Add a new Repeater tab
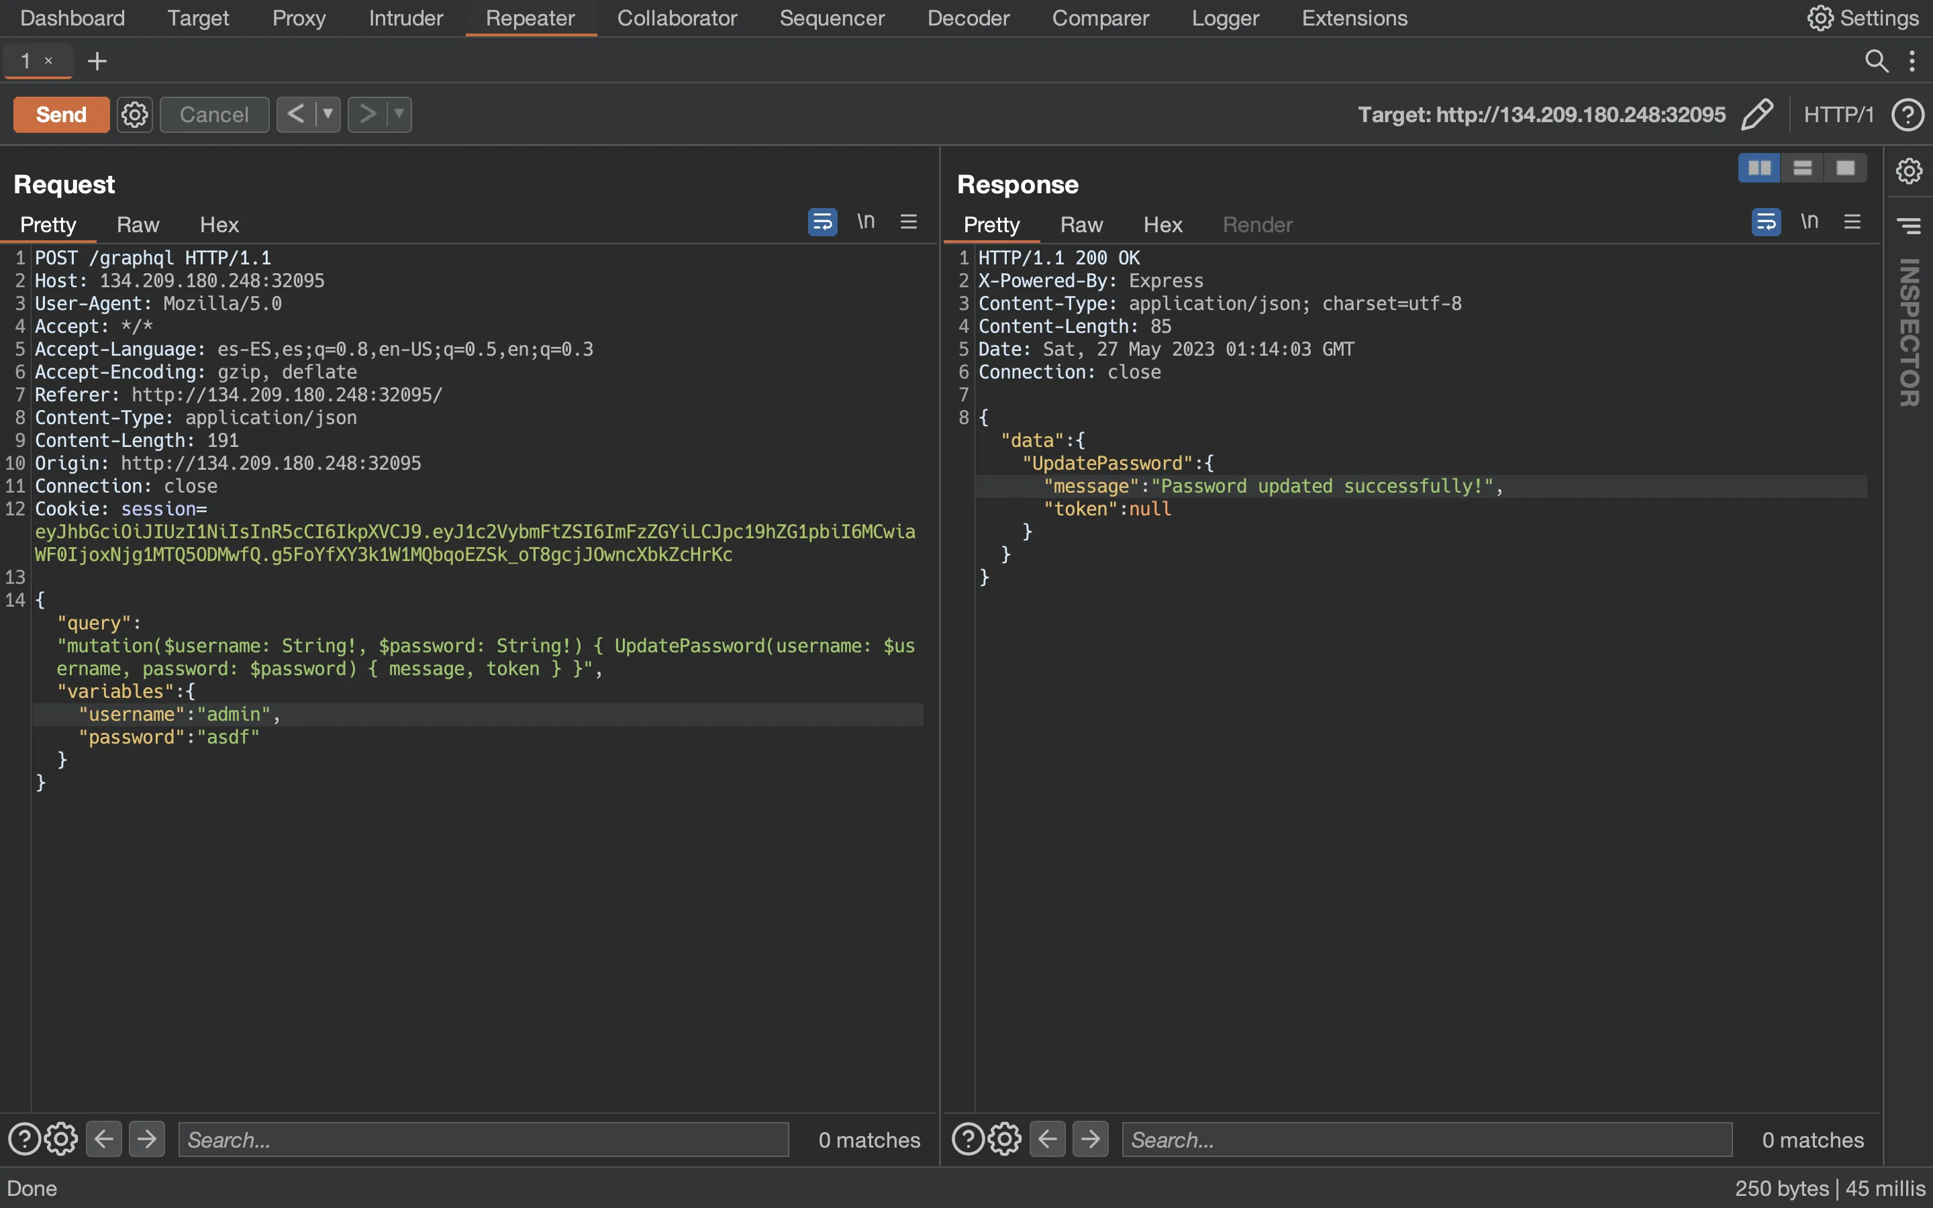The height and width of the screenshot is (1208, 1933). 97,60
